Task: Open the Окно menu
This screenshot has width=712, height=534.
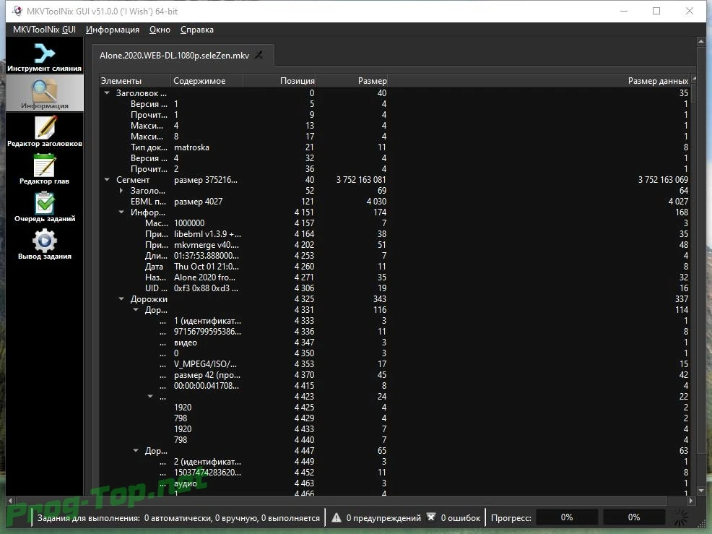Action: 160,30
